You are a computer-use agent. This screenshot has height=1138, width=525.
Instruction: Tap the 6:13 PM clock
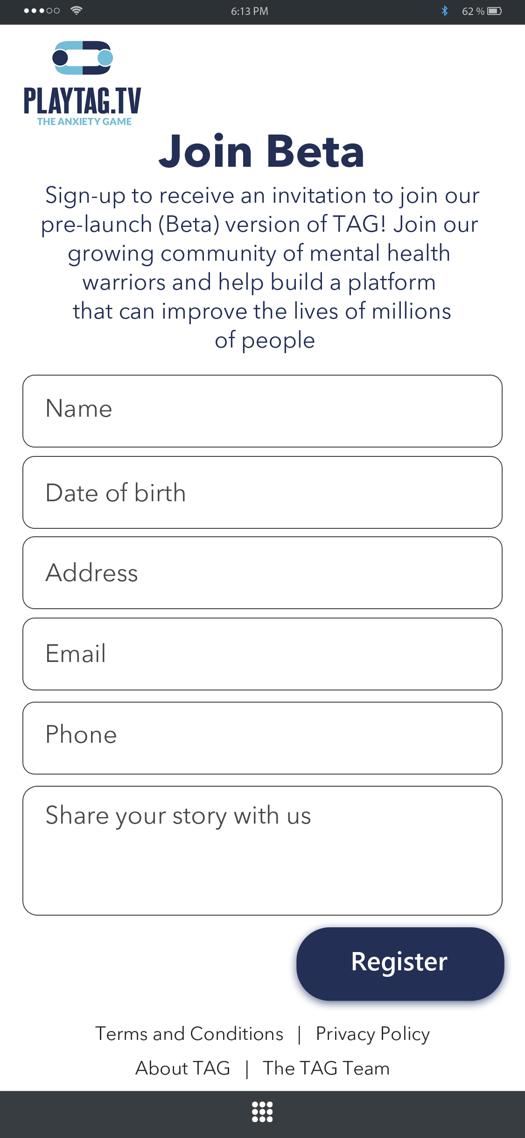pyautogui.click(x=250, y=11)
